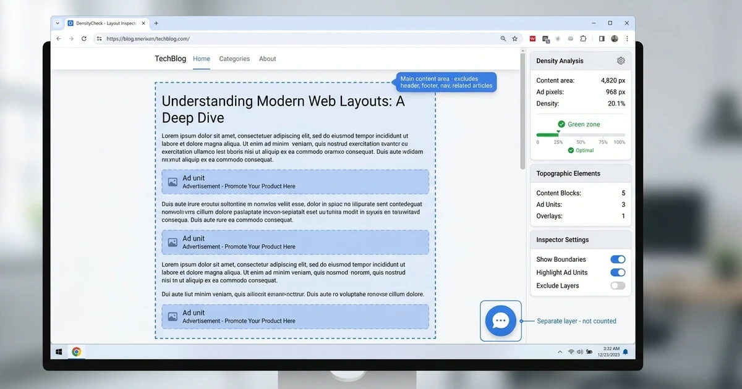Open the About nav item

coord(268,59)
